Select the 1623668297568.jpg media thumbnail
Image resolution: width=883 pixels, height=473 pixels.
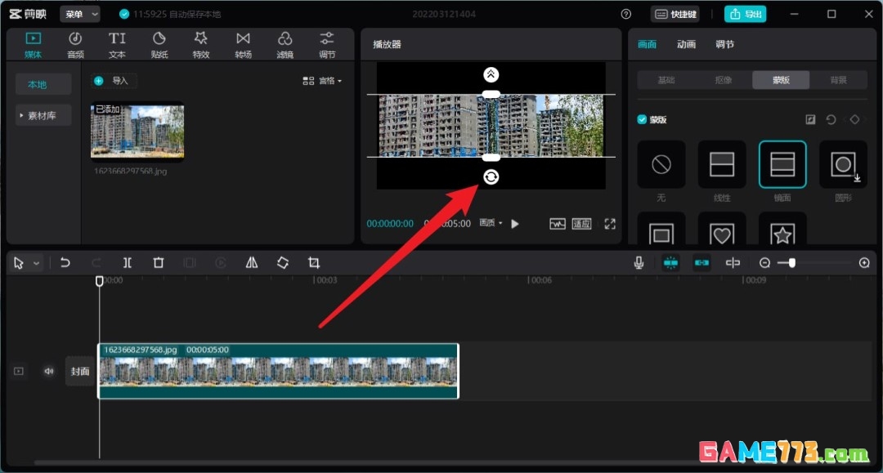[137, 131]
